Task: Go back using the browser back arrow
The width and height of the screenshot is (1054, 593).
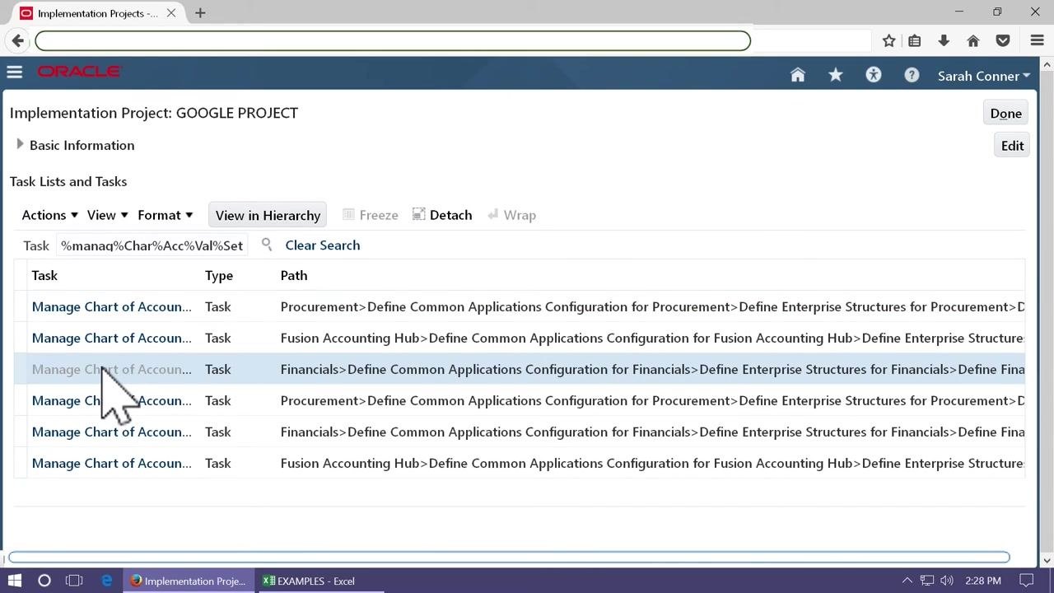Action: [x=18, y=40]
